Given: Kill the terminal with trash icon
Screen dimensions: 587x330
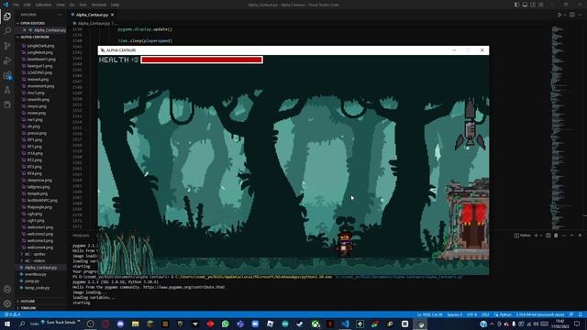Looking at the screenshot, I should point(556,236).
